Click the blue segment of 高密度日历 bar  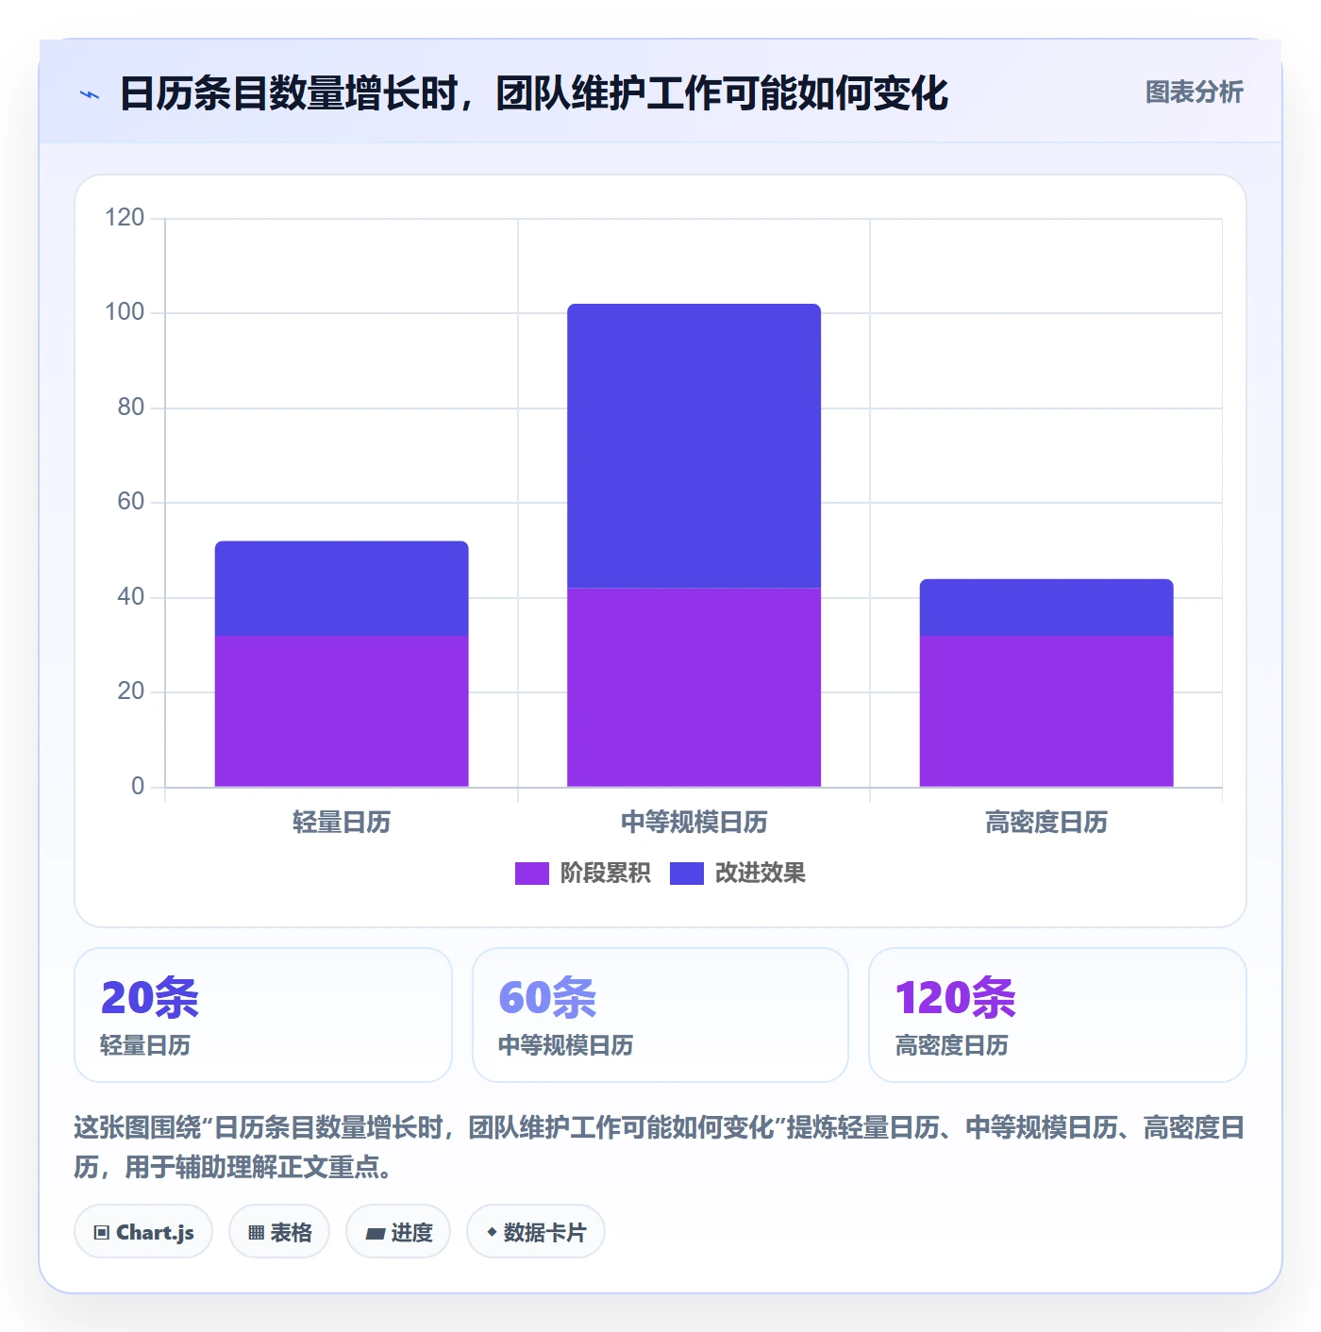click(1046, 608)
